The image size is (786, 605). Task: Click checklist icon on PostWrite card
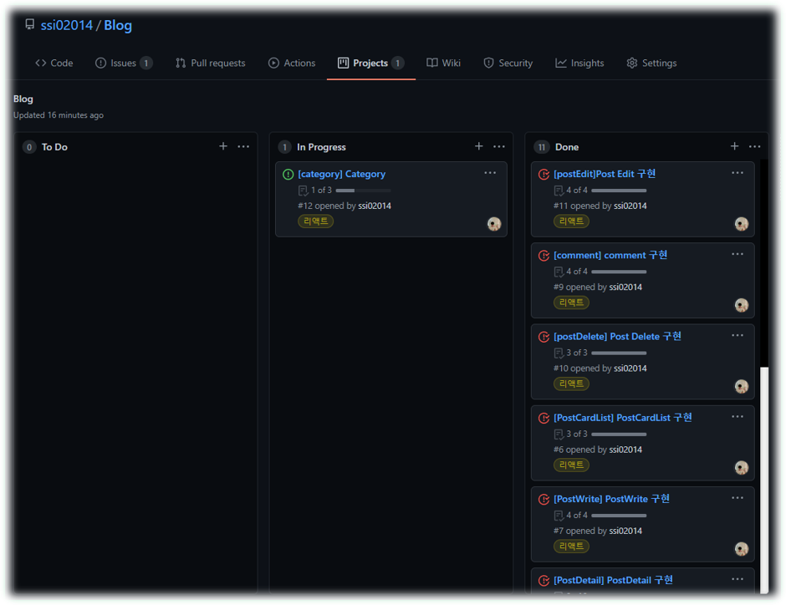[x=559, y=515]
